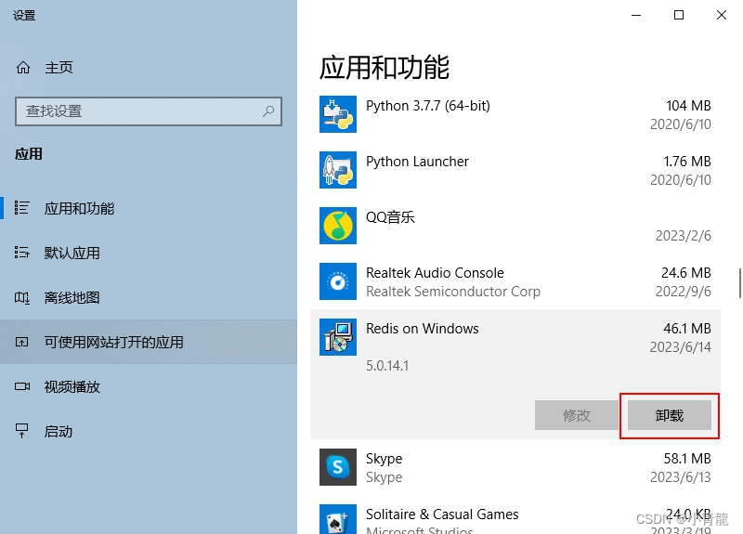Click the search magnifier icon

tap(268, 111)
